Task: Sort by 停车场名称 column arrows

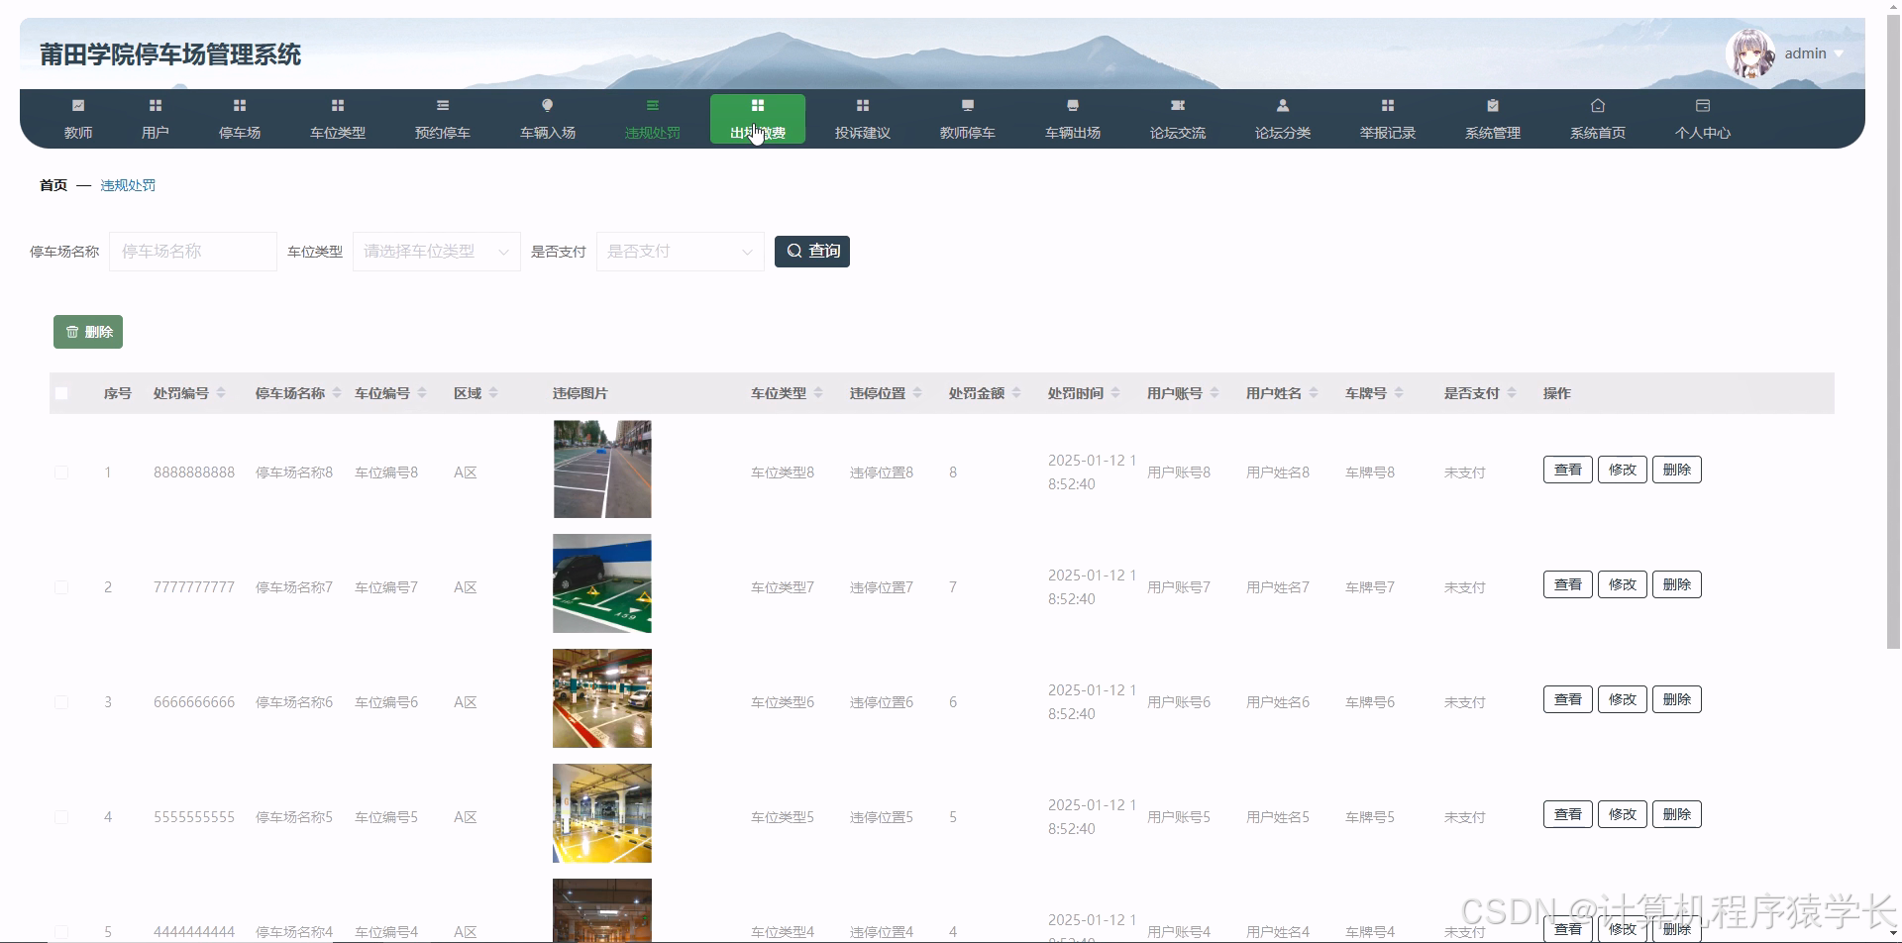Action: pyautogui.click(x=337, y=393)
